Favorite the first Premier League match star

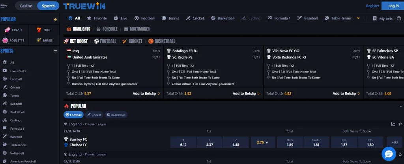(x=400, y=124)
